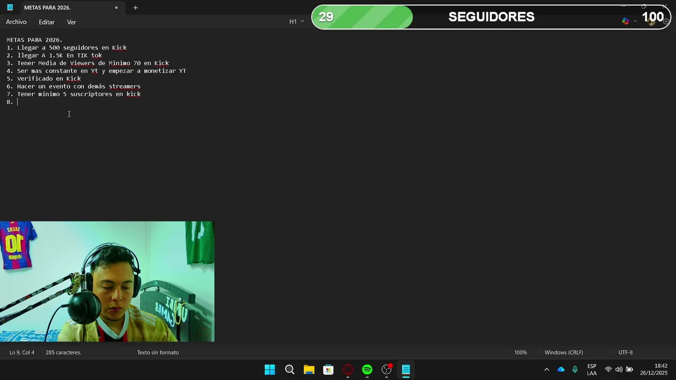Open taskbar Search
This screenshot has width=676, height=380.
(x=289, y=369)
